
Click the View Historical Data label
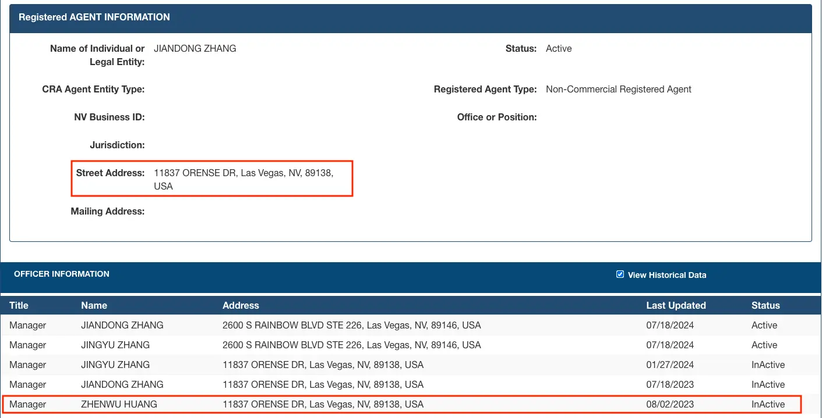click(x=666, y=275)
